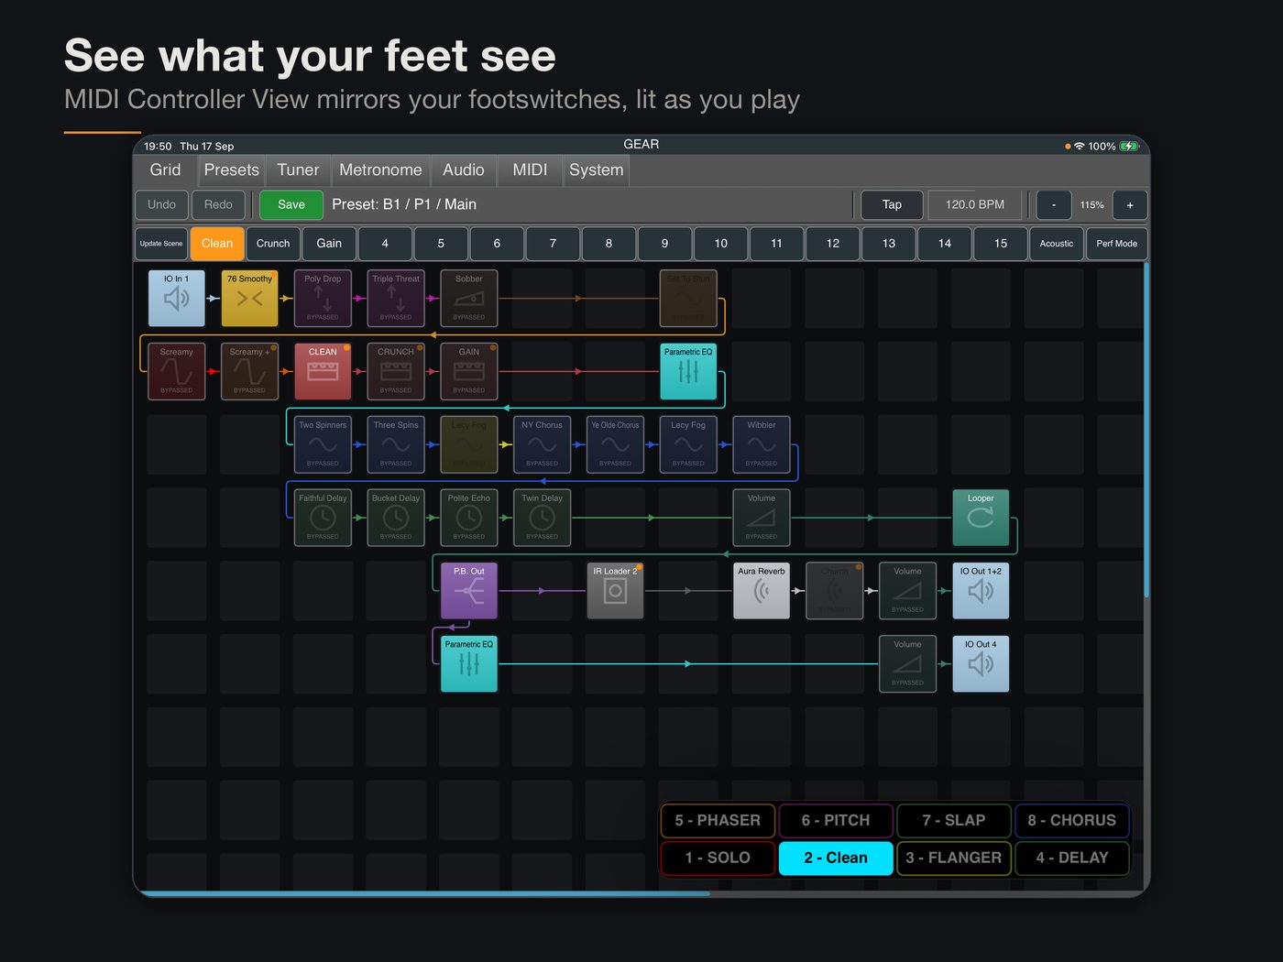
Task: Open the IR Loader 2 block
Action: [615, 591]
